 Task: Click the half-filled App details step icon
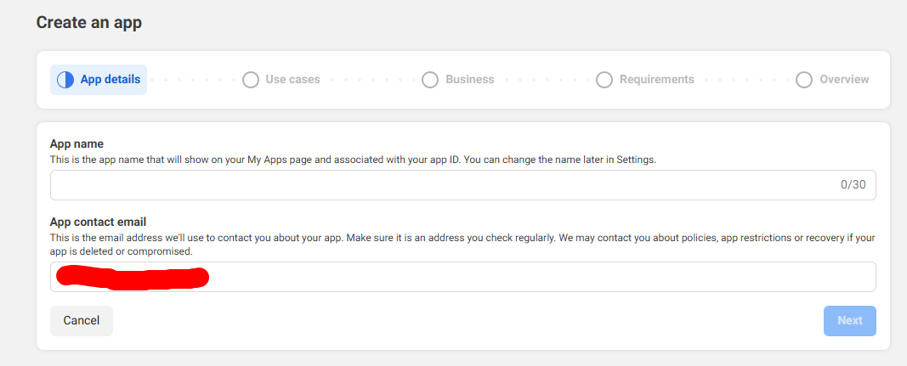click(65, 80)
